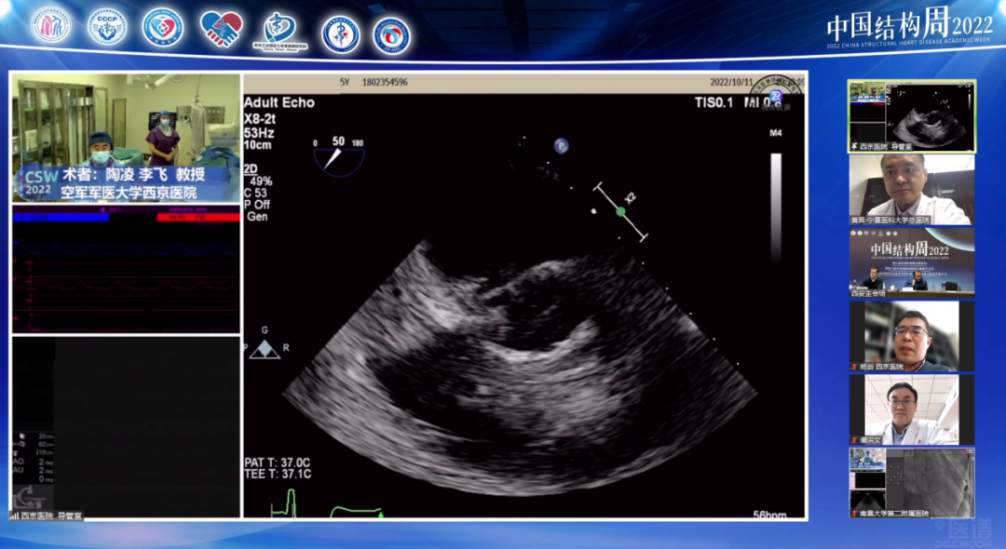
Task: Click the China Heart House logo
Action: (x=279, y=28)
